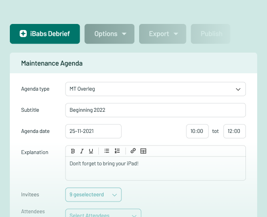Toggle italic formatting in Explanation editor

tap(82, 151)
